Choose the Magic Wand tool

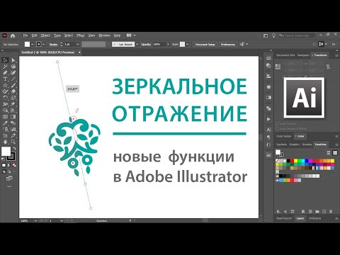coord(6,67)
